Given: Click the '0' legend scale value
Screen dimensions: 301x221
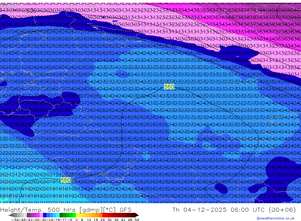Looking at the screenshot, I should 76,220.
